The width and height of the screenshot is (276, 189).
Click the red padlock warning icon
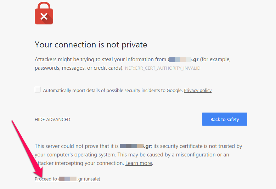pyautogui.click(x=44, y=13)
